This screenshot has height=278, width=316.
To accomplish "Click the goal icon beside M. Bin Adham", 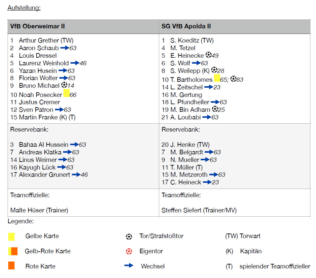I will 215,109.
